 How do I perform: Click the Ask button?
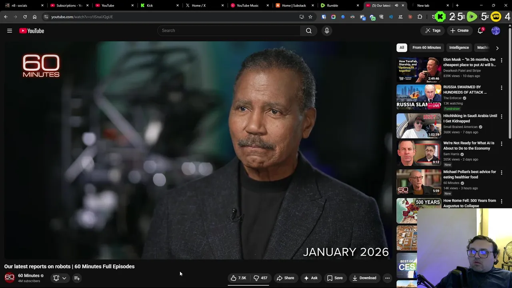pyautogui.click(x=310, y=278)
